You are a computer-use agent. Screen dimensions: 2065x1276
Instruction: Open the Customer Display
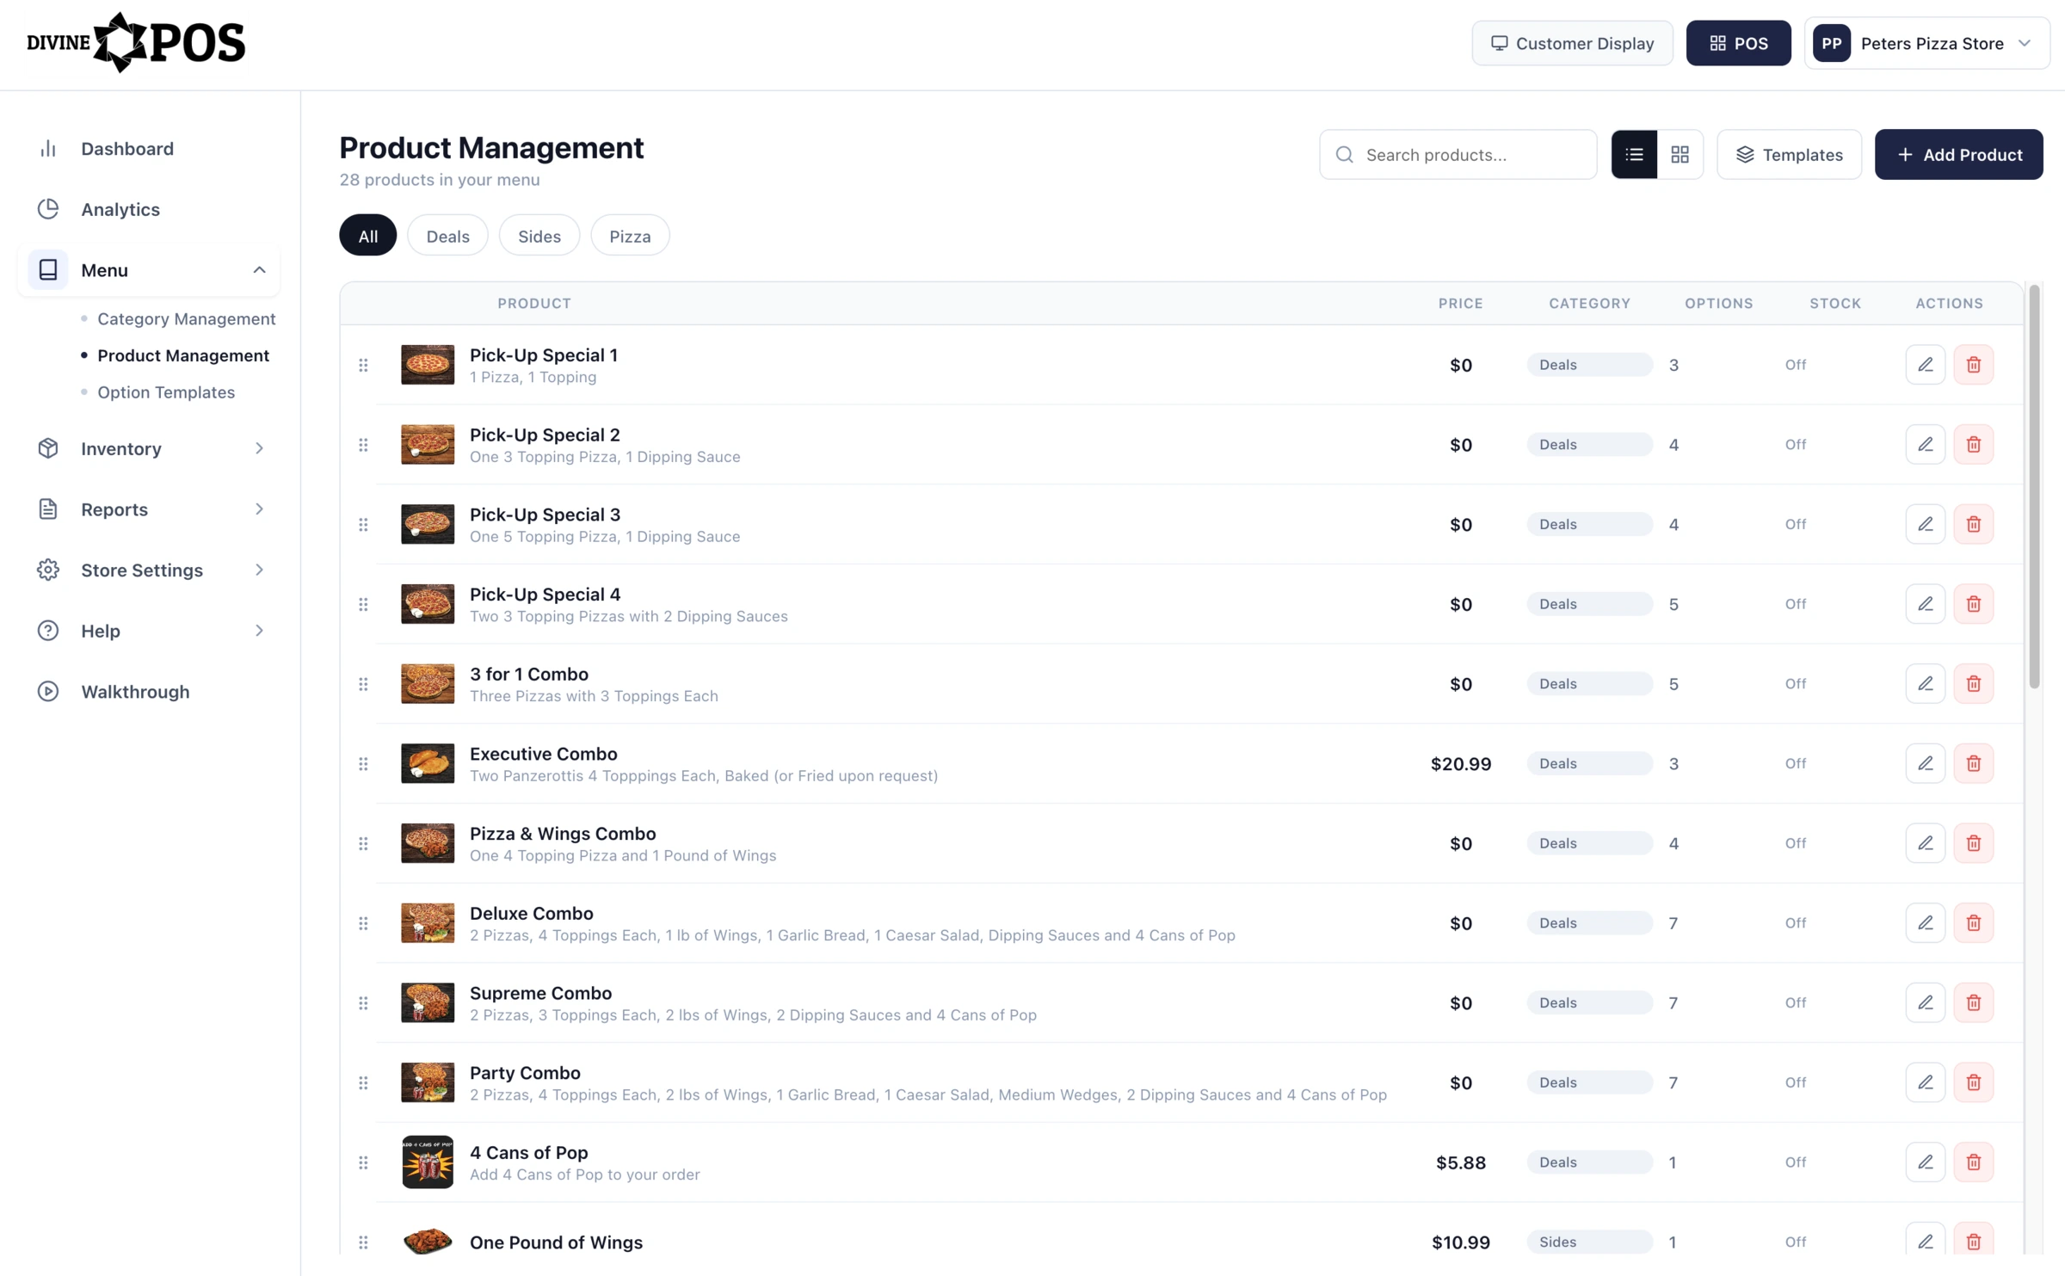coord(1572,43)
